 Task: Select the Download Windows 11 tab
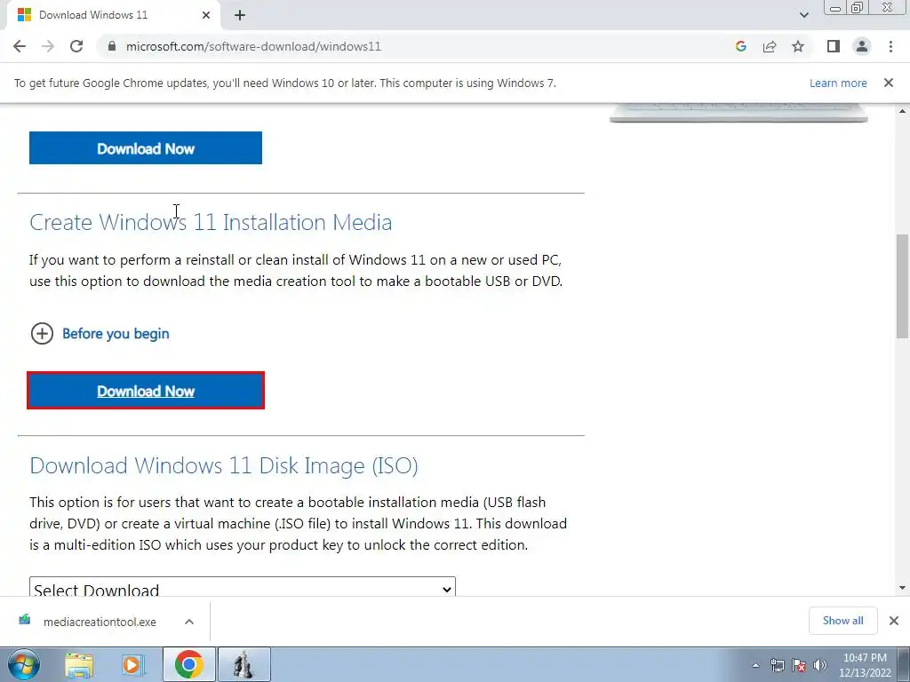click(114, 15)
